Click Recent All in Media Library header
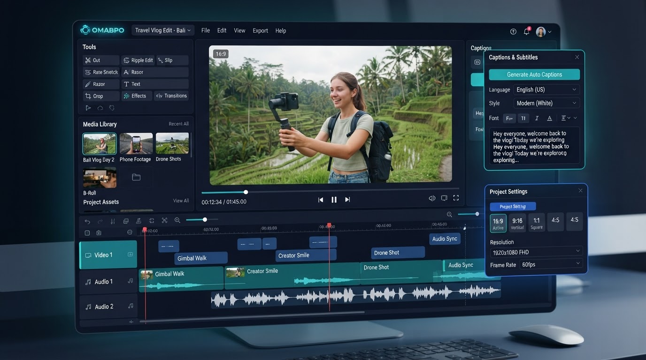 click(x=178, y=124)
